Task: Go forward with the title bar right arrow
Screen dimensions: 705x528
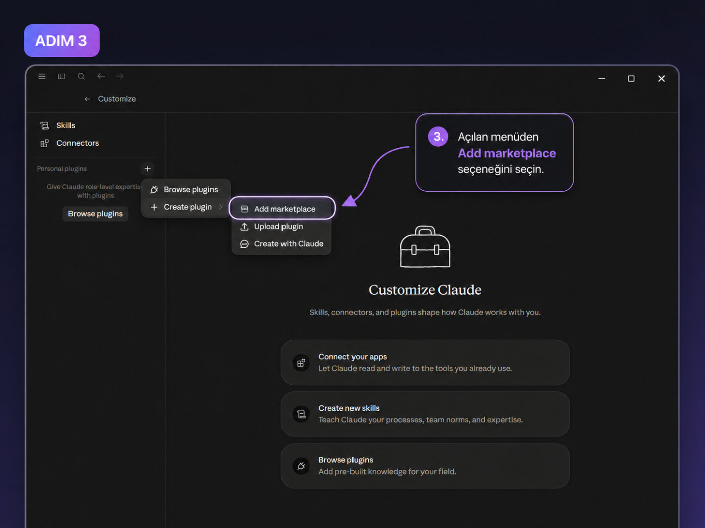Action: coord(119,76)
